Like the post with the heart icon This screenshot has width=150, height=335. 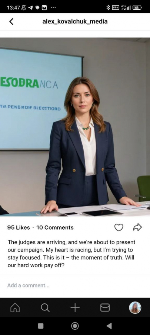coord(119,227)
